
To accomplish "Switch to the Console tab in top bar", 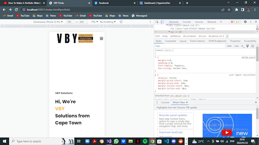I will click(x=187, y=22).
